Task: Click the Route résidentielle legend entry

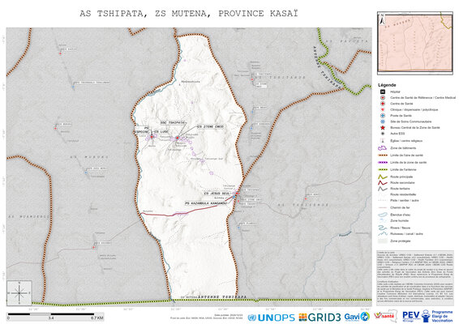Action: 403,194
